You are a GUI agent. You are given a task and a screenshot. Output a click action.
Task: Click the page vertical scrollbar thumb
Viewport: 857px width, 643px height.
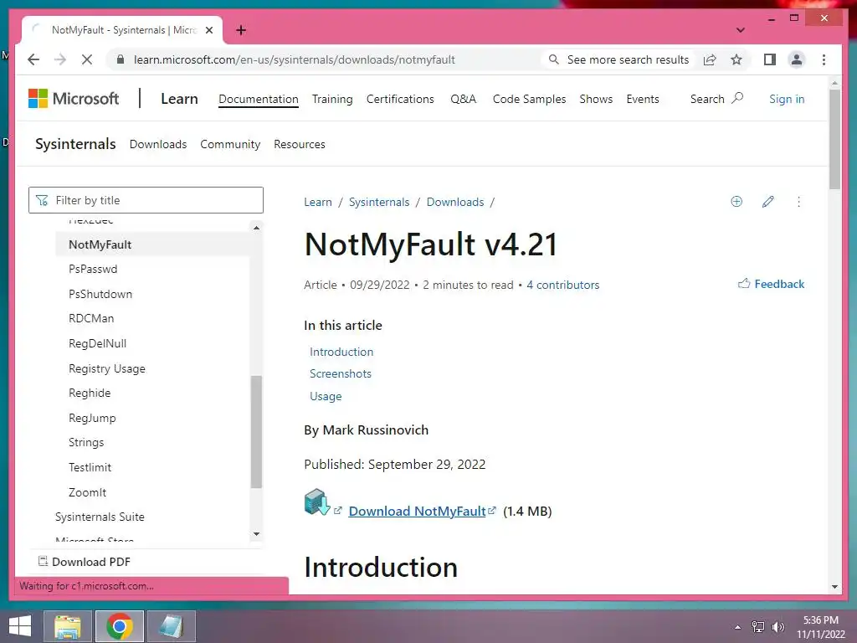click(x=834, y=140)
